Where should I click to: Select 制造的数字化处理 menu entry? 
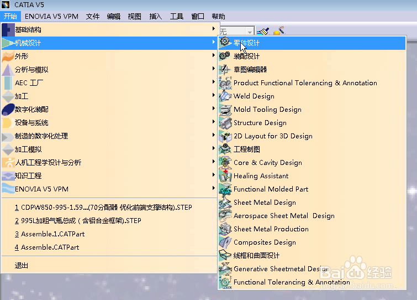[109, 136]
